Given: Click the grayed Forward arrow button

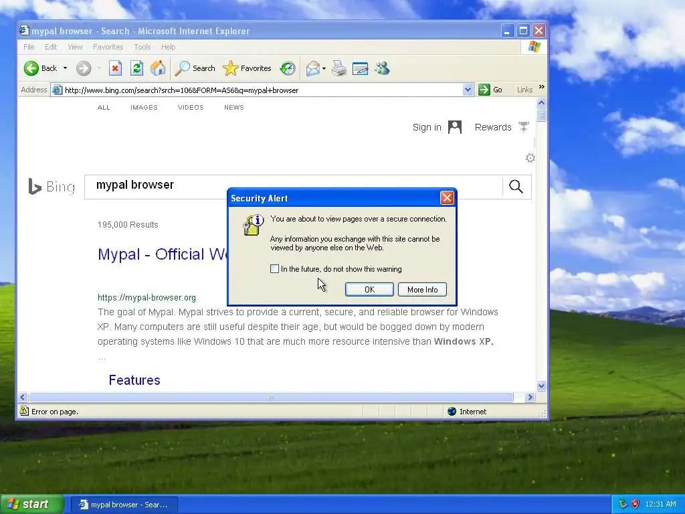Looking at the screenshot, I should [84, 68].
